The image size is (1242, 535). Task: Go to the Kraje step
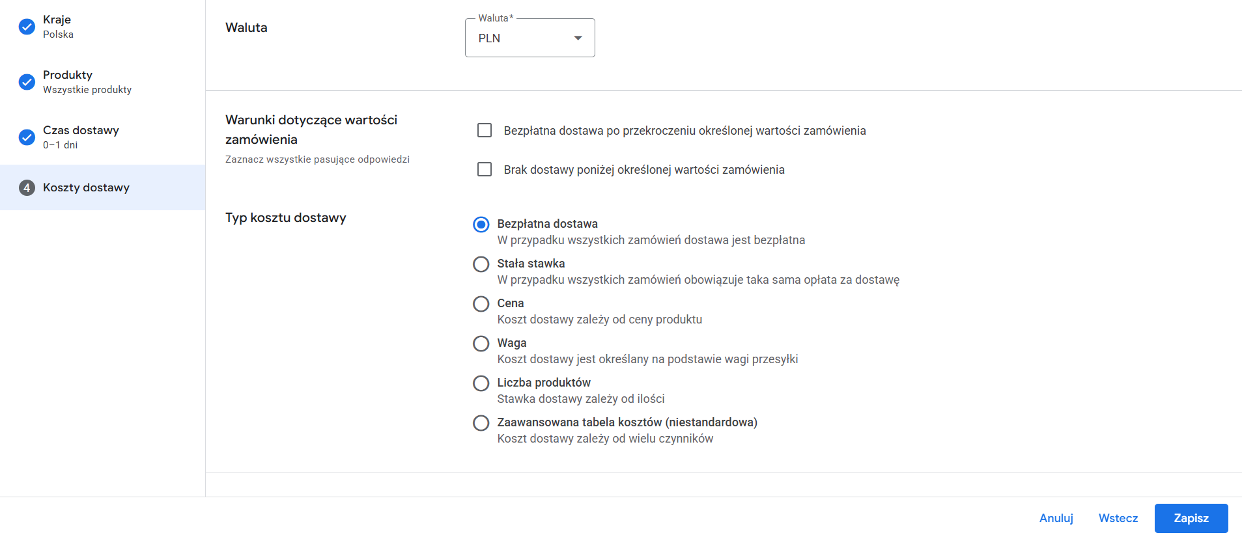click(x=102, y=27)
